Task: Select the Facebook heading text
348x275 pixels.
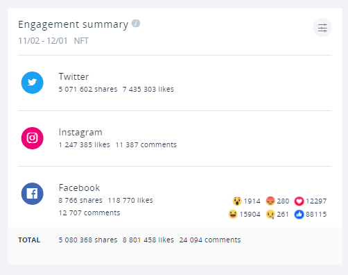Action: point(79,187)
